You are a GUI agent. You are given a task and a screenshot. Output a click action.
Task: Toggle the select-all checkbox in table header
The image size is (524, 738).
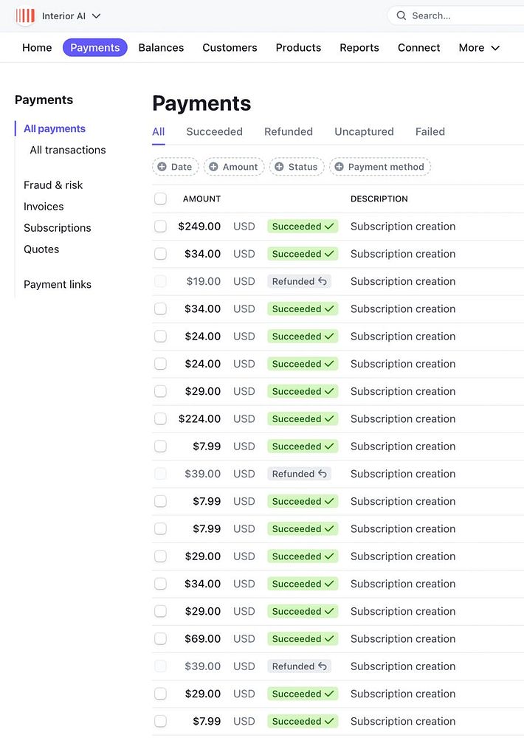pos(160,199)
